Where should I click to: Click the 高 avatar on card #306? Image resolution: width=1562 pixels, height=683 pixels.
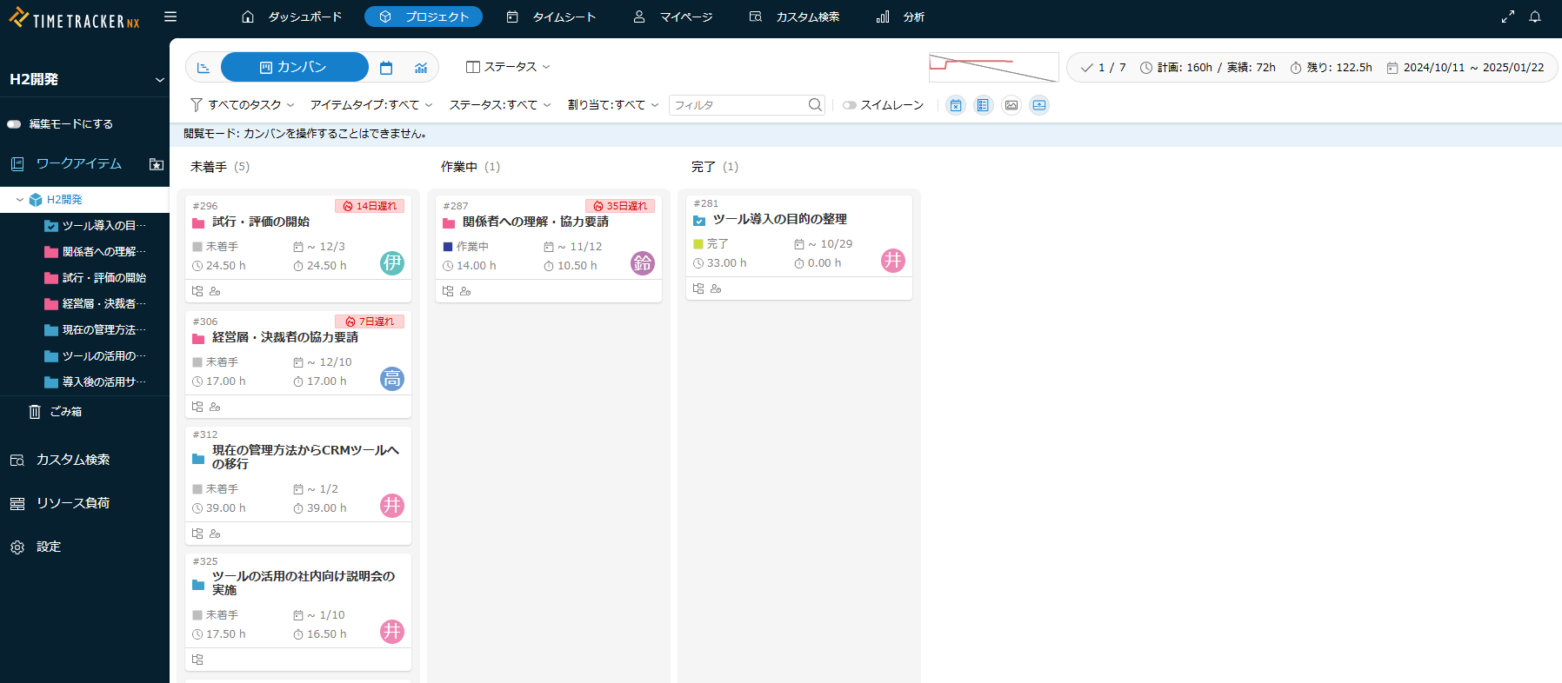pyautogui.click(x=392, y=379)
